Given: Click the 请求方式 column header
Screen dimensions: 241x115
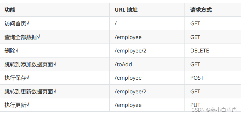Looking at the screenshot, I should (201, 10).
